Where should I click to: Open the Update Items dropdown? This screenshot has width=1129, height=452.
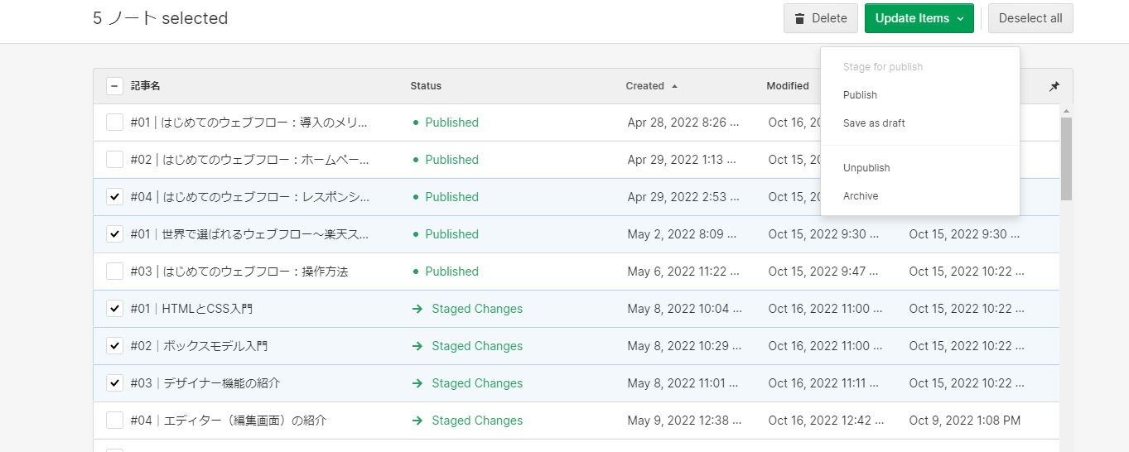tap(919, 18)
